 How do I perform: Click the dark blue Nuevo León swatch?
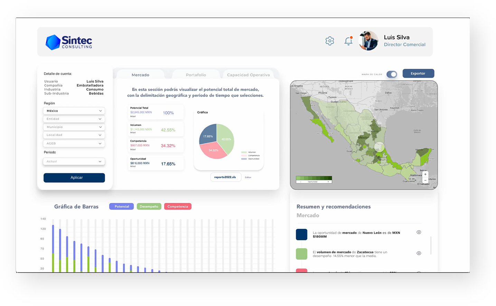302,234
